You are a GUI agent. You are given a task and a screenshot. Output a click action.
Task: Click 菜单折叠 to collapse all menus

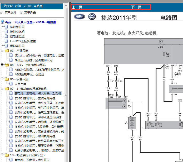click(x=30, y=12)
